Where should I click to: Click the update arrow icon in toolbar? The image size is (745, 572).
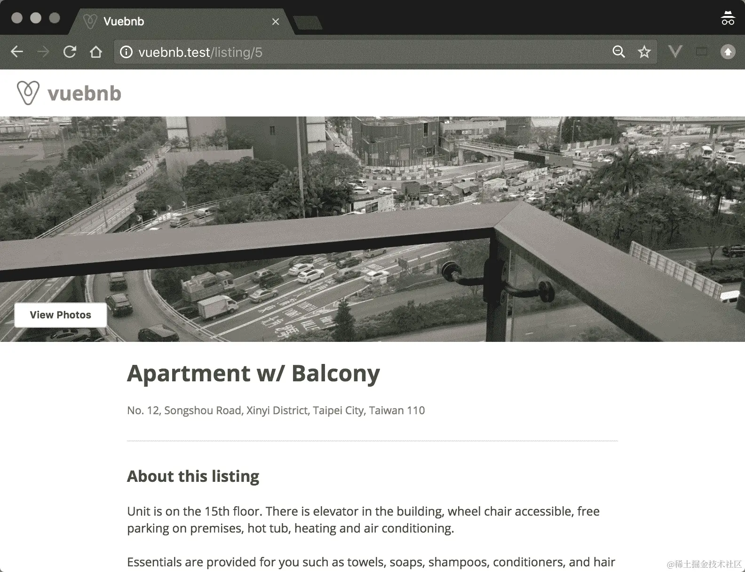(x=728, y=52)
